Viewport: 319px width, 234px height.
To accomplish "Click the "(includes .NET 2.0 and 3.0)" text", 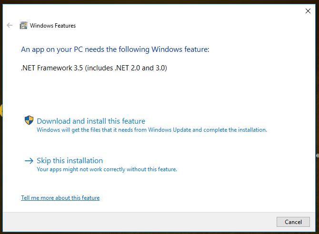I will point(126,68).
